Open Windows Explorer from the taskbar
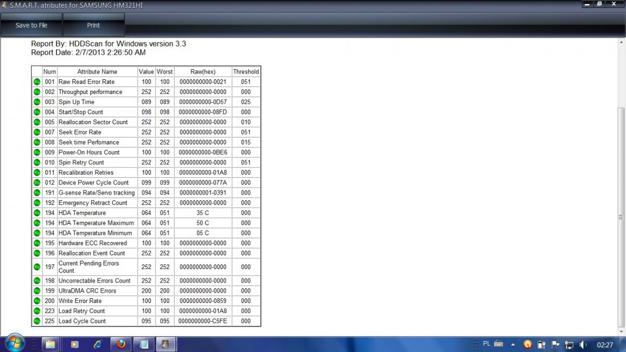This screenshot has width=626, height=352. pyautogui.click(x=50, y=344)
